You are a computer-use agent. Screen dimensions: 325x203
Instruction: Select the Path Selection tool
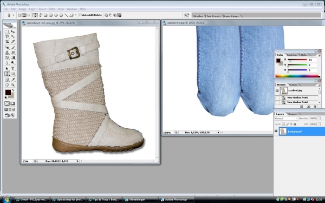[x=7, y=69]
